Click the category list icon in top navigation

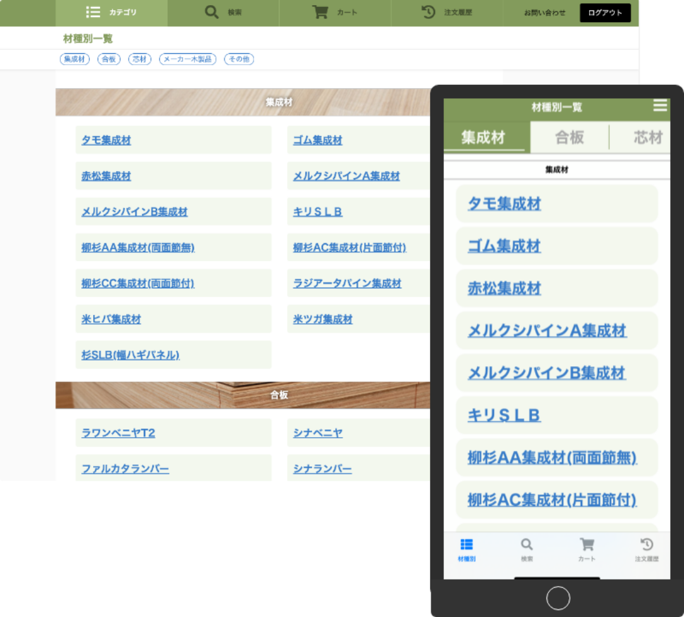pyautogui.click(x=93, y=12)
